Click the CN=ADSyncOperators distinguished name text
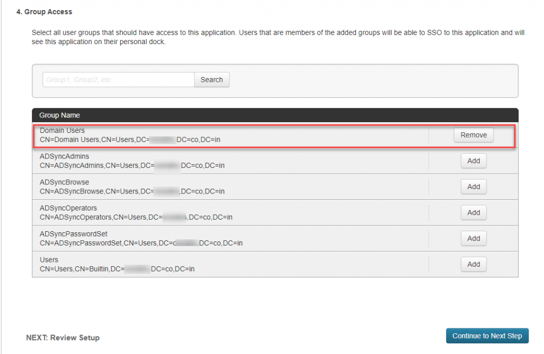544x354 pixels. tap(136, 217)
